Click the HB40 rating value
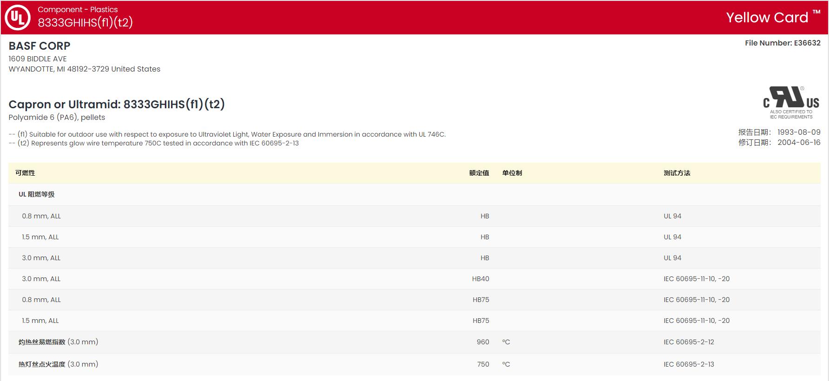 (x=480, y=279)
